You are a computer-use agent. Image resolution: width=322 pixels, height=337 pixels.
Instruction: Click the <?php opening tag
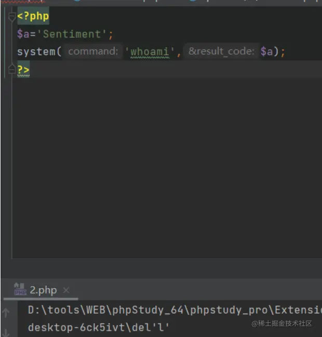pyautogui.click(x=33, y=16)
